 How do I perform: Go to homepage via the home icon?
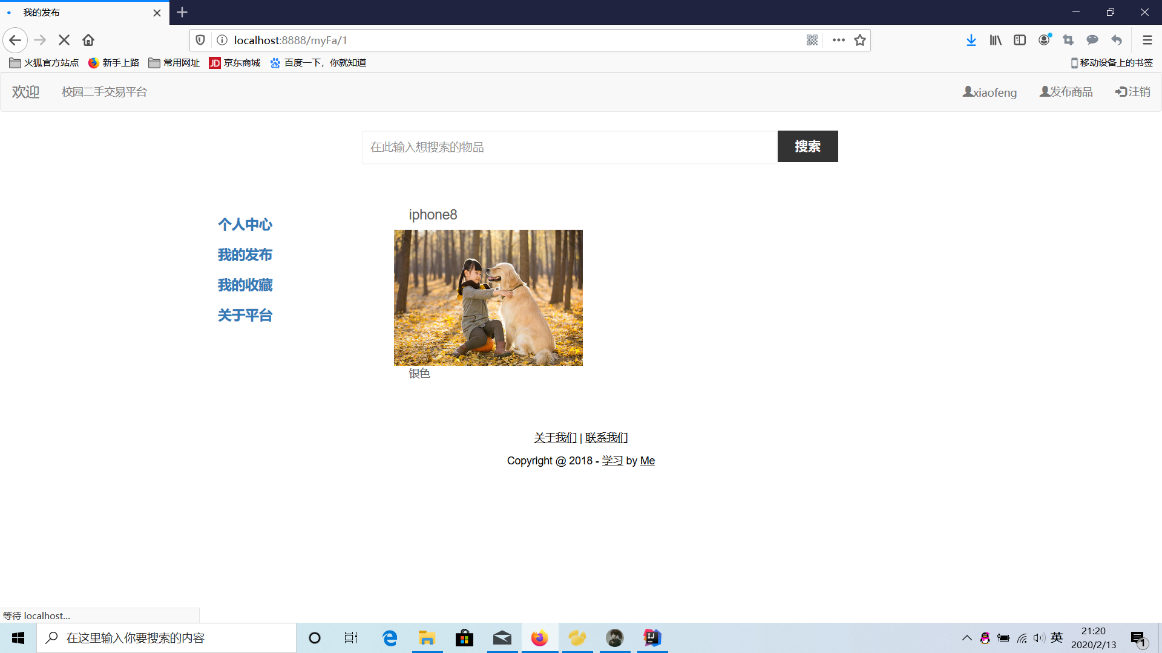pyautogui.click(x=88, y=40)
